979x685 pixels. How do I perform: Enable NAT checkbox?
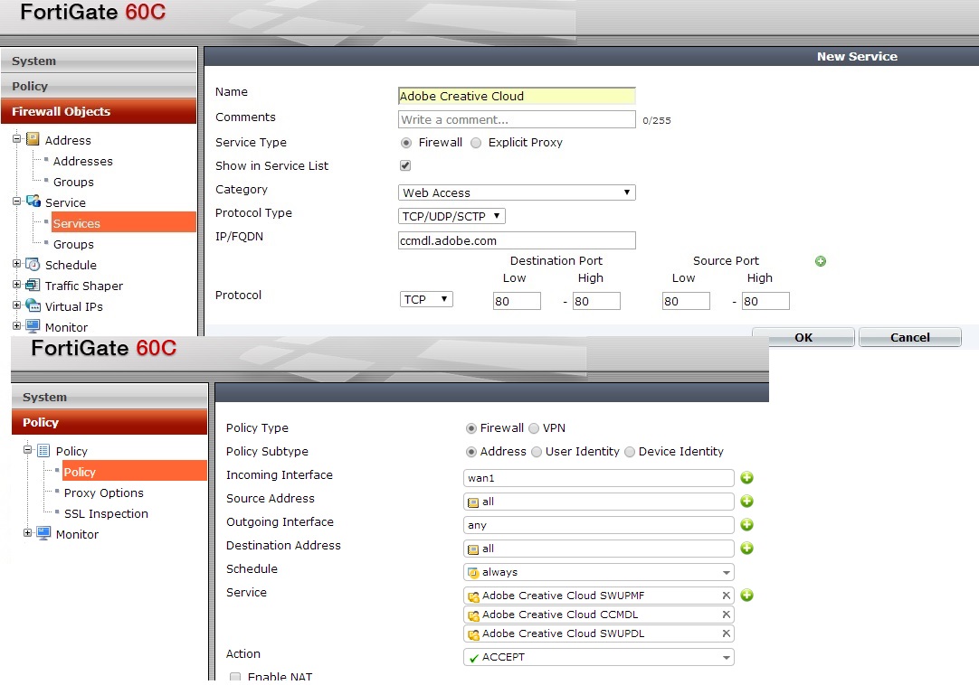[235, 676]
